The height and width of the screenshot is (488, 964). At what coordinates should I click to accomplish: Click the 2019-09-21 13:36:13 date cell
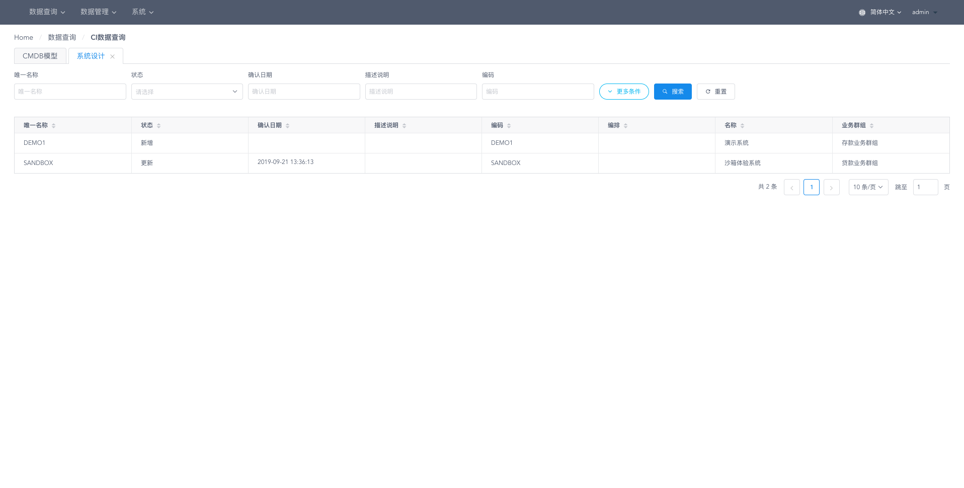coord(306,163)
